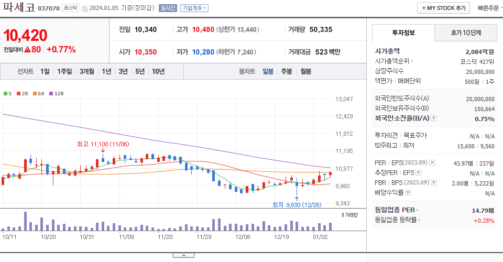Screen dimensions: 503x262
Task: Open help icon next to 배당수익률
Action: coord(408,193)
